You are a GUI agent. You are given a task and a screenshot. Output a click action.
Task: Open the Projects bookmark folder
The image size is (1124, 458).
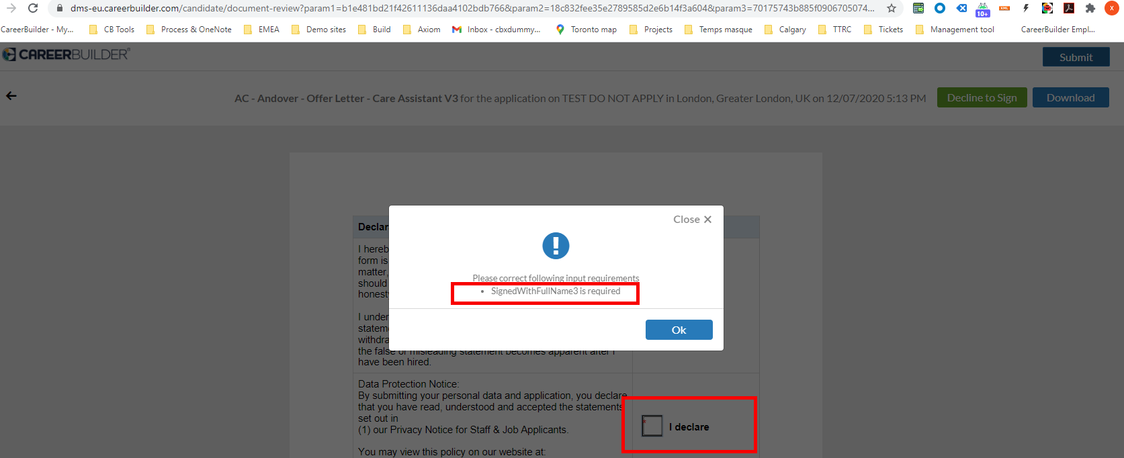tap(650, 30)
